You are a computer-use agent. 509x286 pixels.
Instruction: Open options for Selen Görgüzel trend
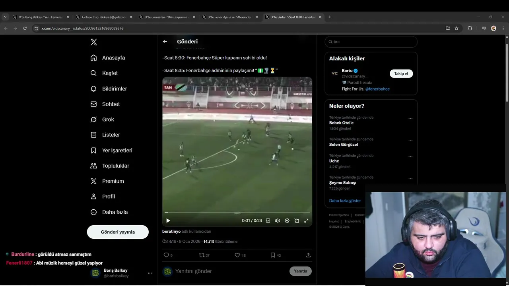[410, 140]
